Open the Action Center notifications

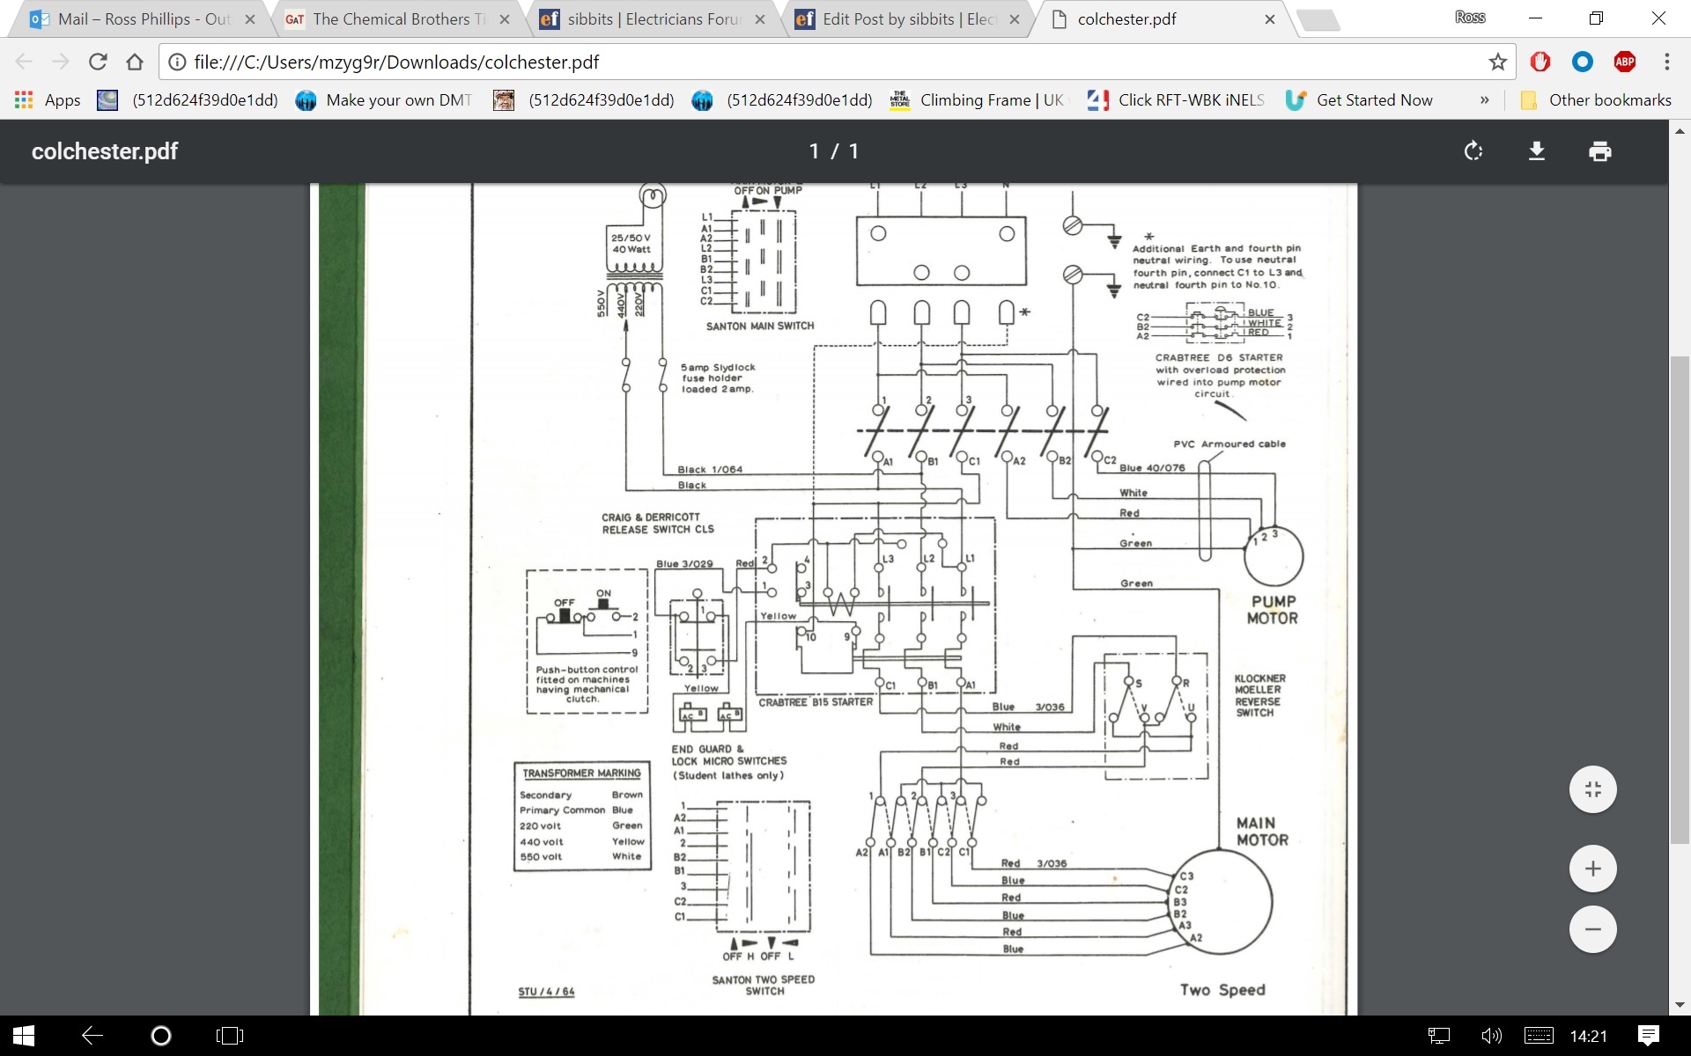[x=1649, y=1036]
